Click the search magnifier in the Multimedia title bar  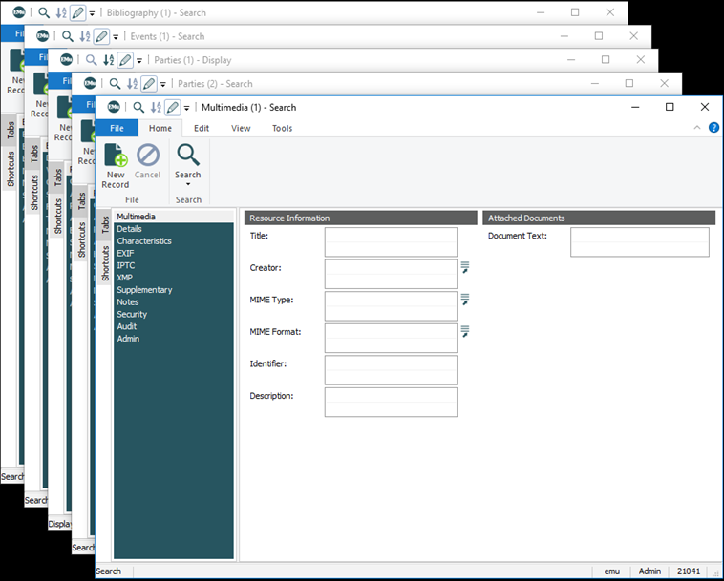(x=138, y=108)
